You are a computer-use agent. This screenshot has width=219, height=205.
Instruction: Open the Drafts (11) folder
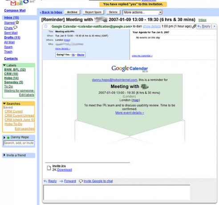tap(12, 37)
